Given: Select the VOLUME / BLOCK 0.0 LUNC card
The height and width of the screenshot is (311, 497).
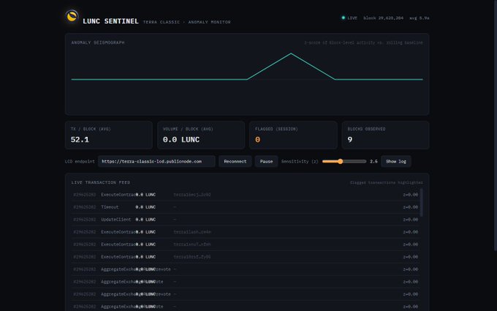Looking at the screenshot, I should pyautogui.click(x=201, y=135).
